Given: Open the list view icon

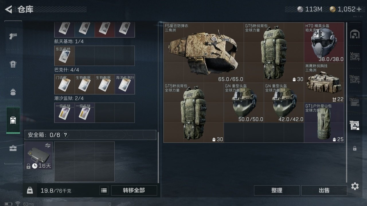Looking at the screenshot, I should click(104, 190).
